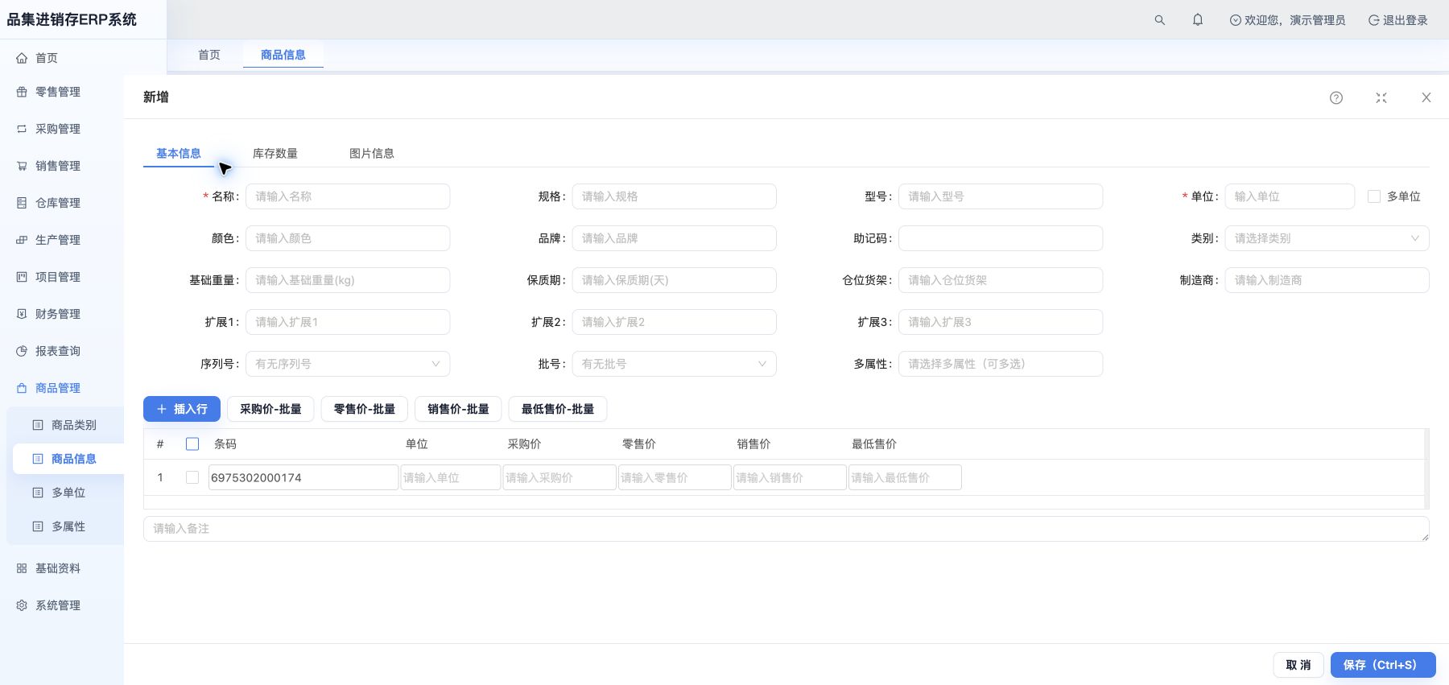Image resolution: width=1449 pixels, height=685 pixels.
Task: Focus the 基础重量 input field
Action: (348, 280)
